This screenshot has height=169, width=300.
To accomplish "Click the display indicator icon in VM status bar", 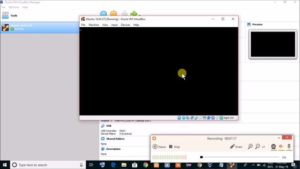I will pyautogui.click(x=204, y=118).
